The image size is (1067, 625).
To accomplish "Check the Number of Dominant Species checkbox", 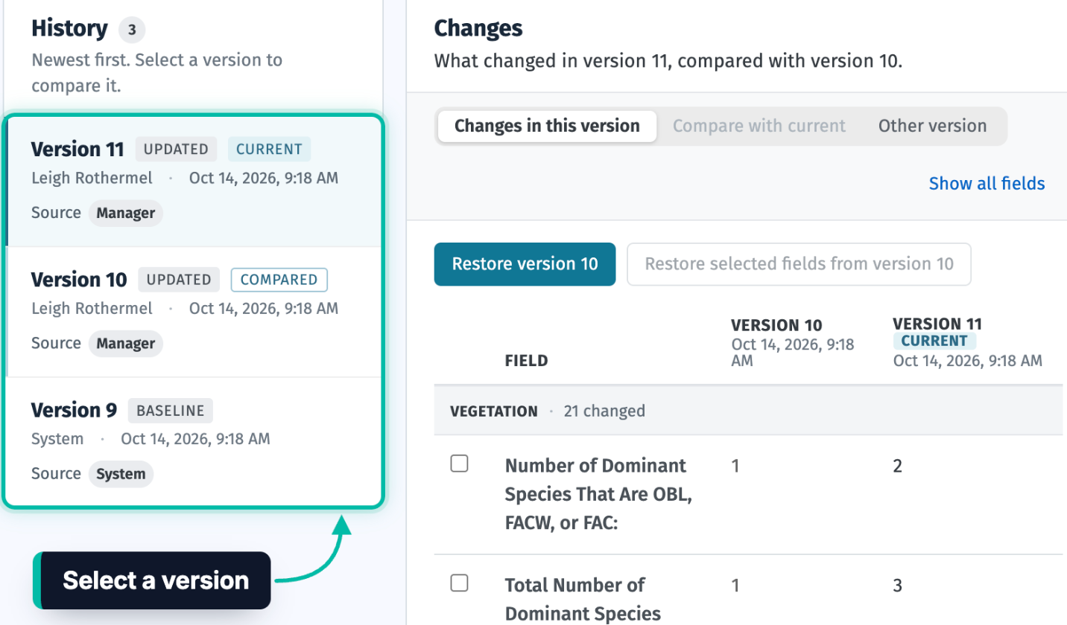I will click(x=460, y=464).
